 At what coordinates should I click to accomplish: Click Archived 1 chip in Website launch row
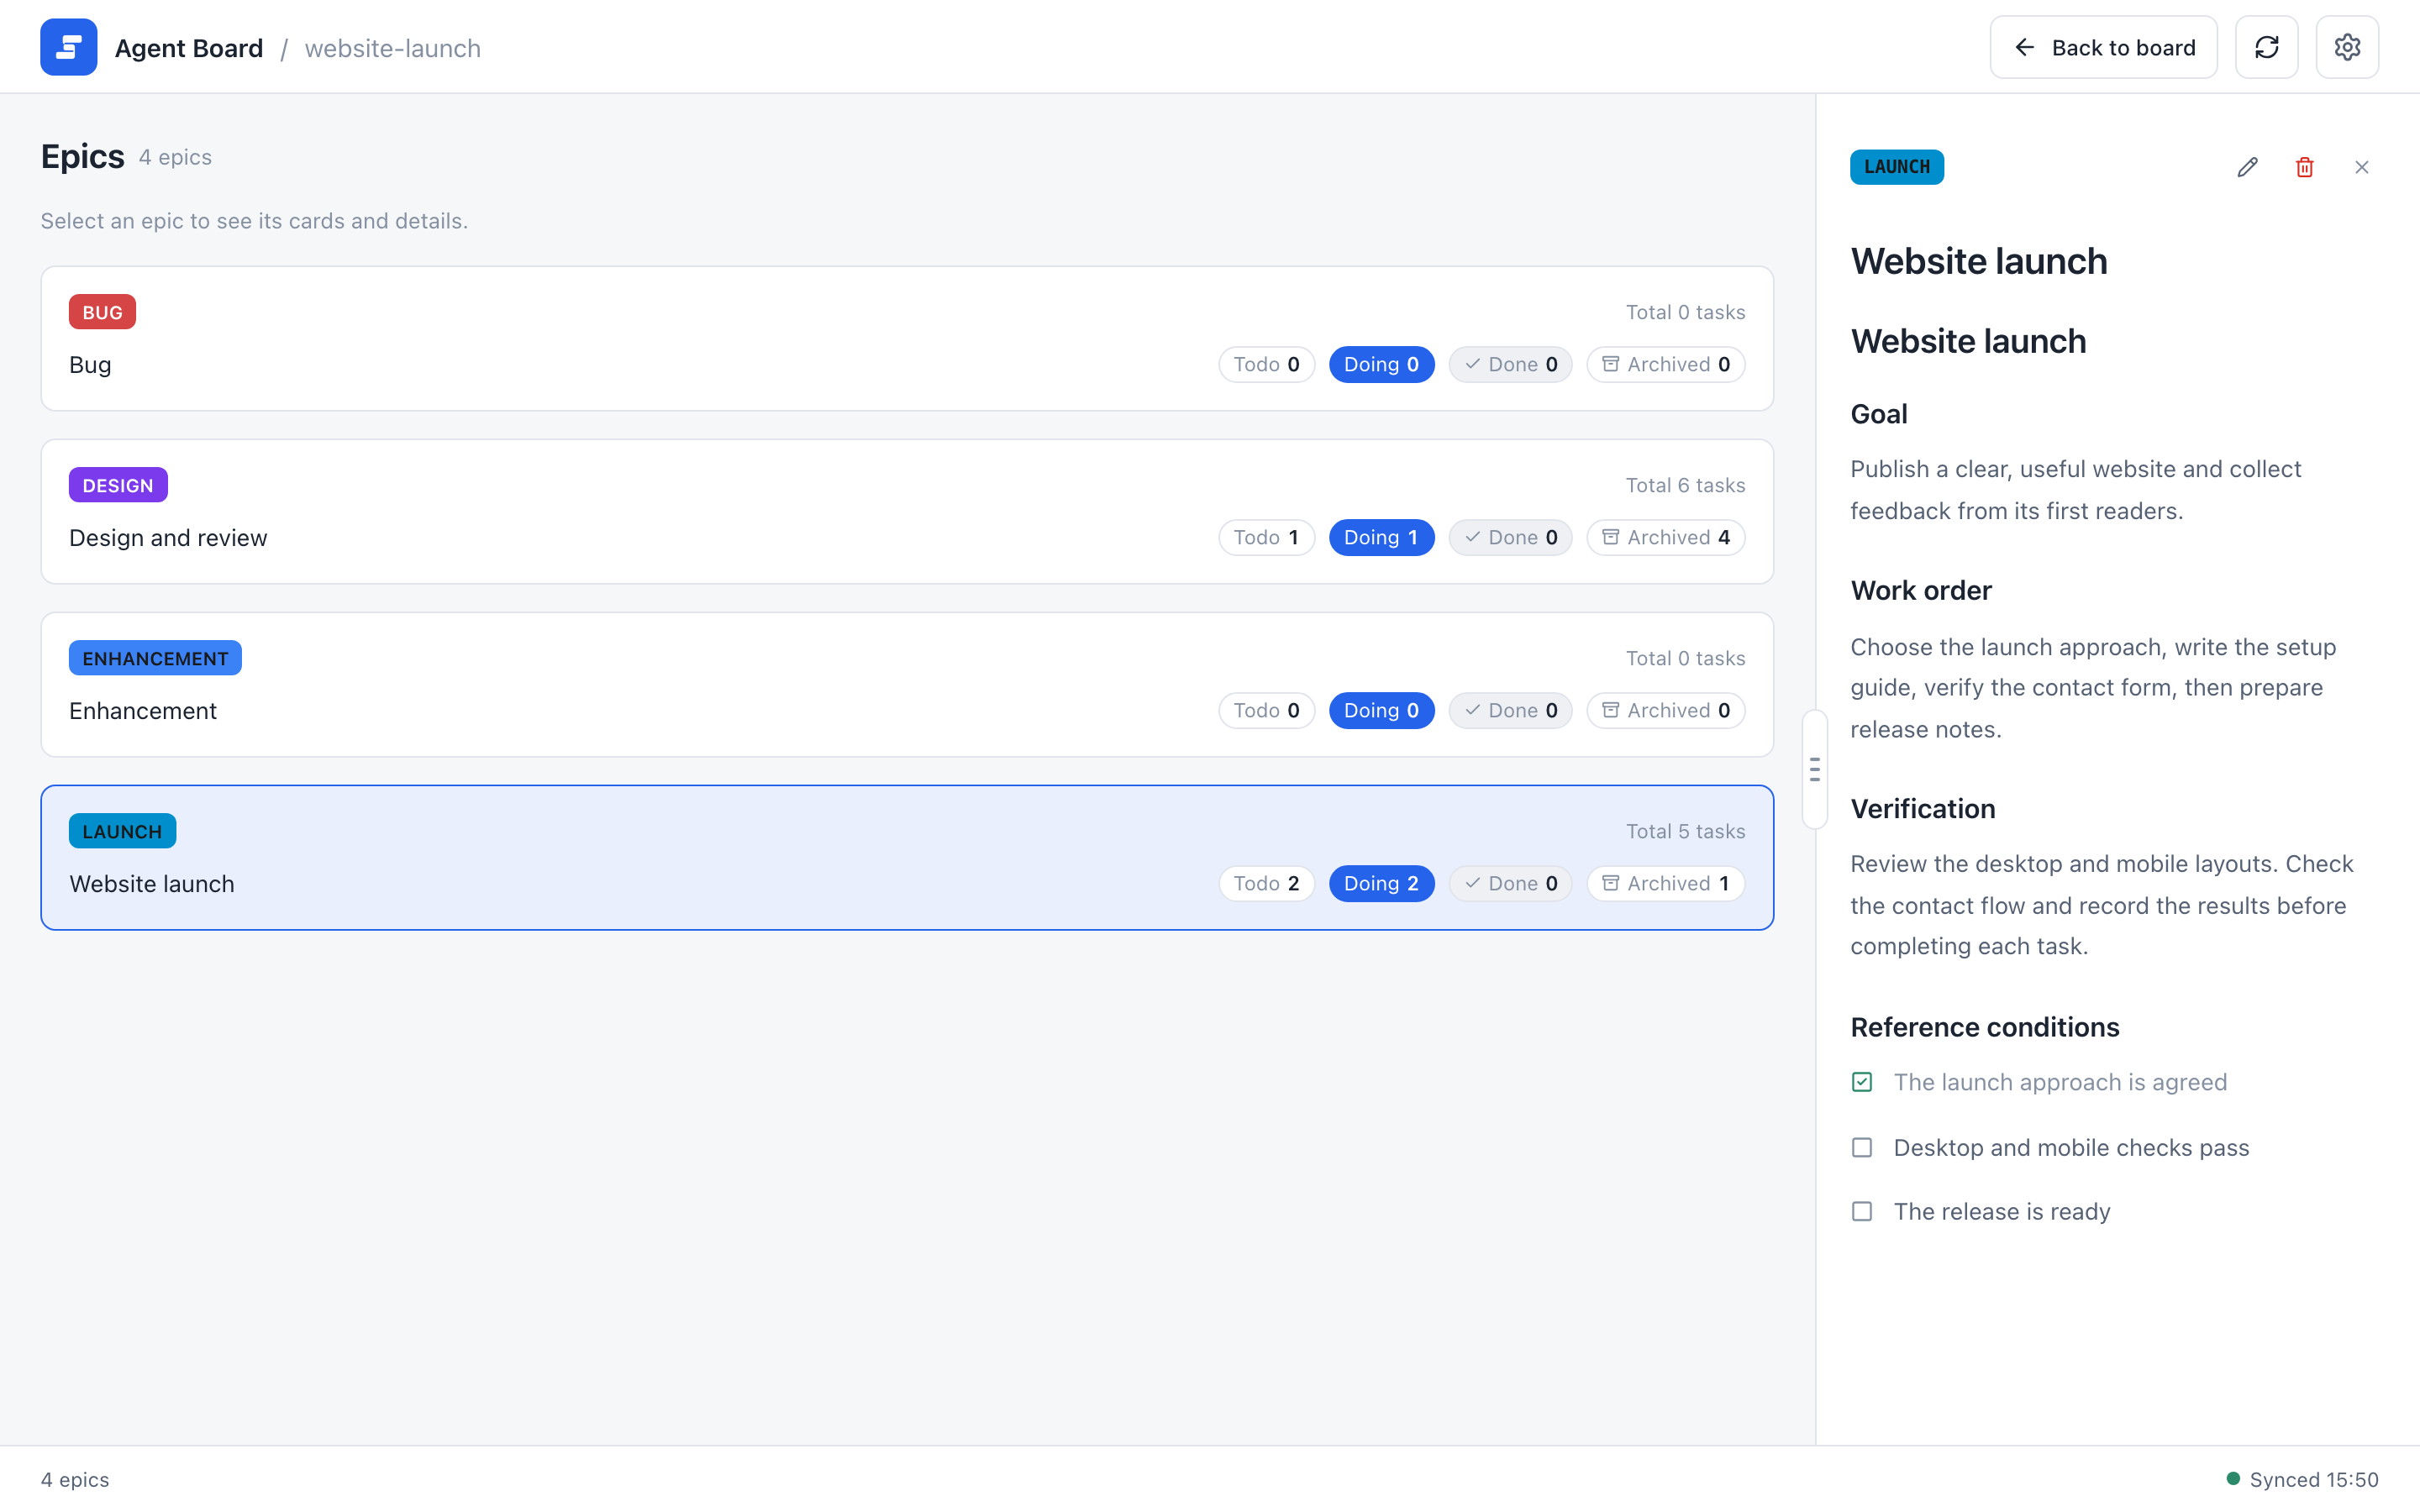1665,883
